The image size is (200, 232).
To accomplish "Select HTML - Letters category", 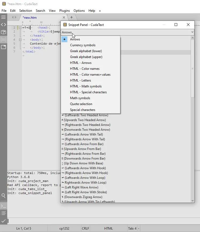I will coord(91,80).
